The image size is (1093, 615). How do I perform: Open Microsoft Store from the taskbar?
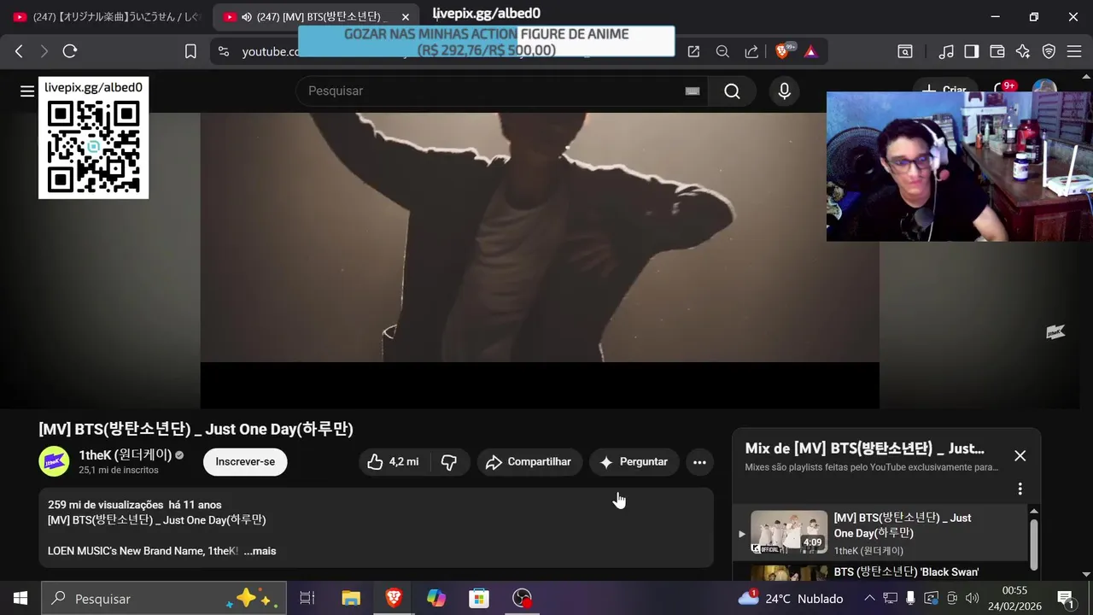(479, 599)
